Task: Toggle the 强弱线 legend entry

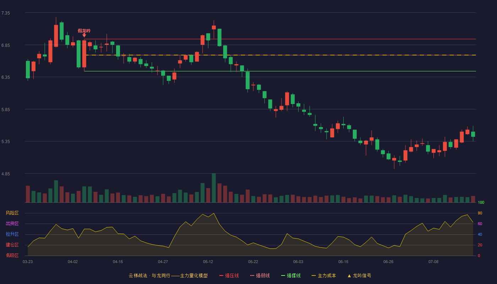Action: (260, 275)
